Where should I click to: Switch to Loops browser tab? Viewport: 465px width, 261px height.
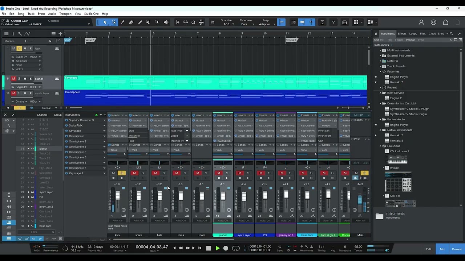point(413,34)
